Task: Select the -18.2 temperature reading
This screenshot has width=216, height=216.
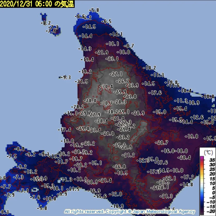Action: [x=74, y=170]
